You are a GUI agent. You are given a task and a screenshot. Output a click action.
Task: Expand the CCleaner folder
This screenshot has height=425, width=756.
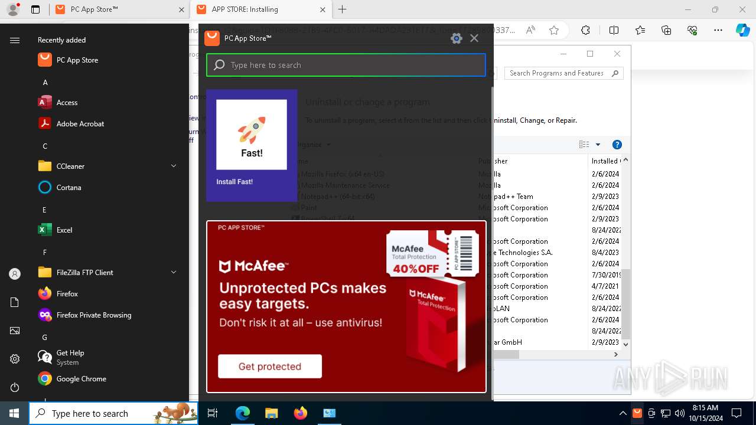tap(174, 166)
